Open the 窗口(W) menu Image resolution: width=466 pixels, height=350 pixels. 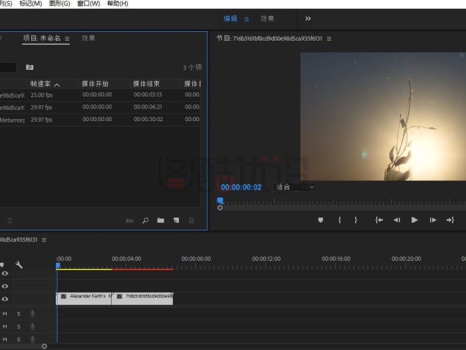88,3
